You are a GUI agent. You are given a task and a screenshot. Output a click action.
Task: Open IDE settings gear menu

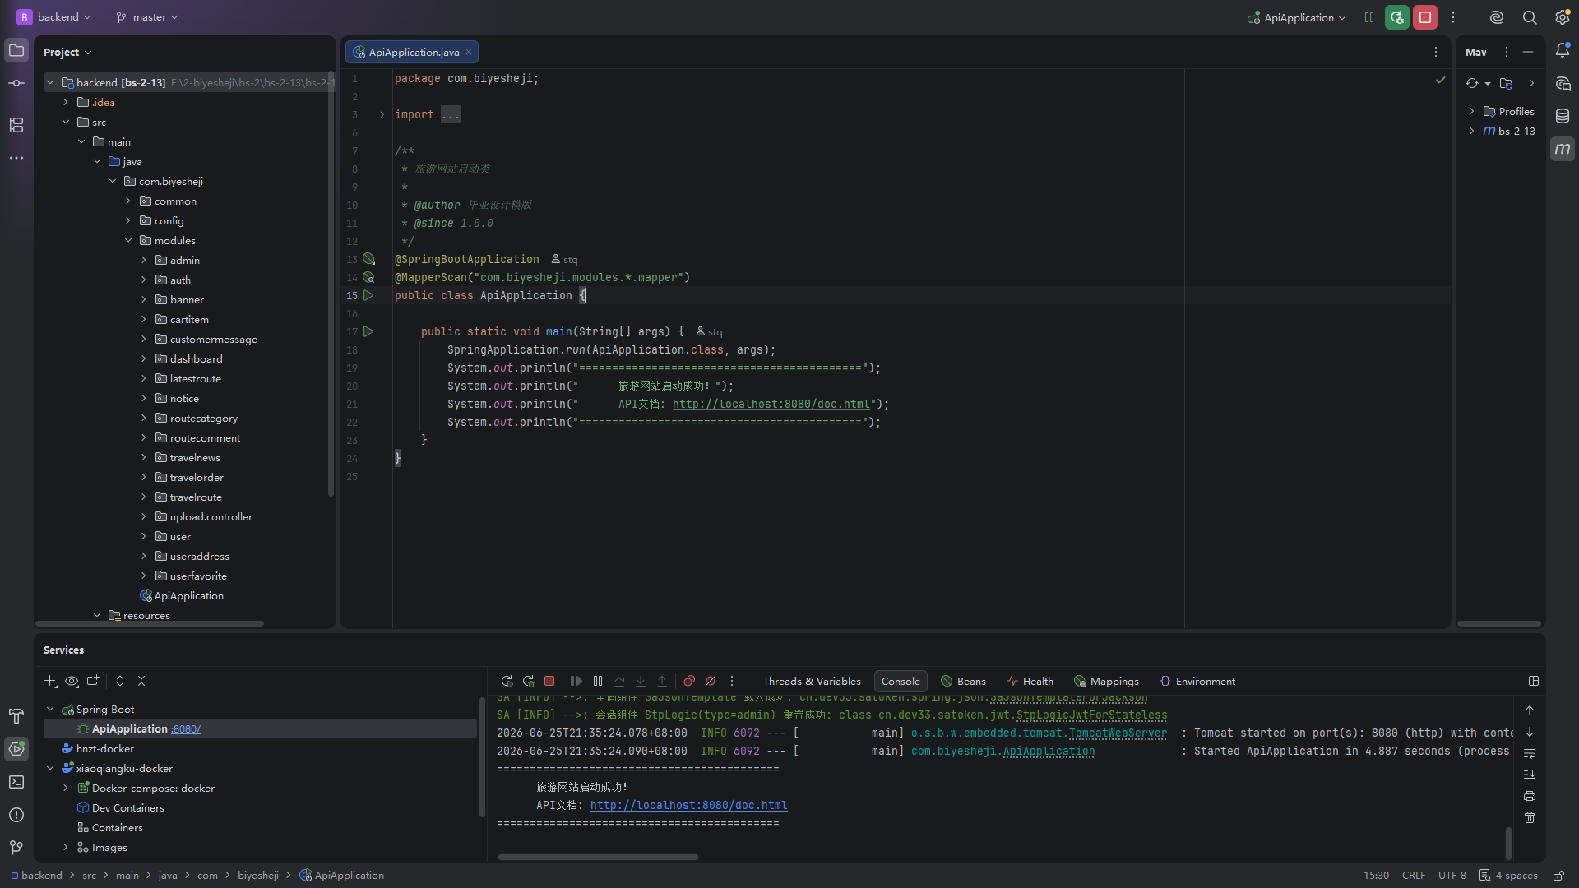coord(1563,17)
